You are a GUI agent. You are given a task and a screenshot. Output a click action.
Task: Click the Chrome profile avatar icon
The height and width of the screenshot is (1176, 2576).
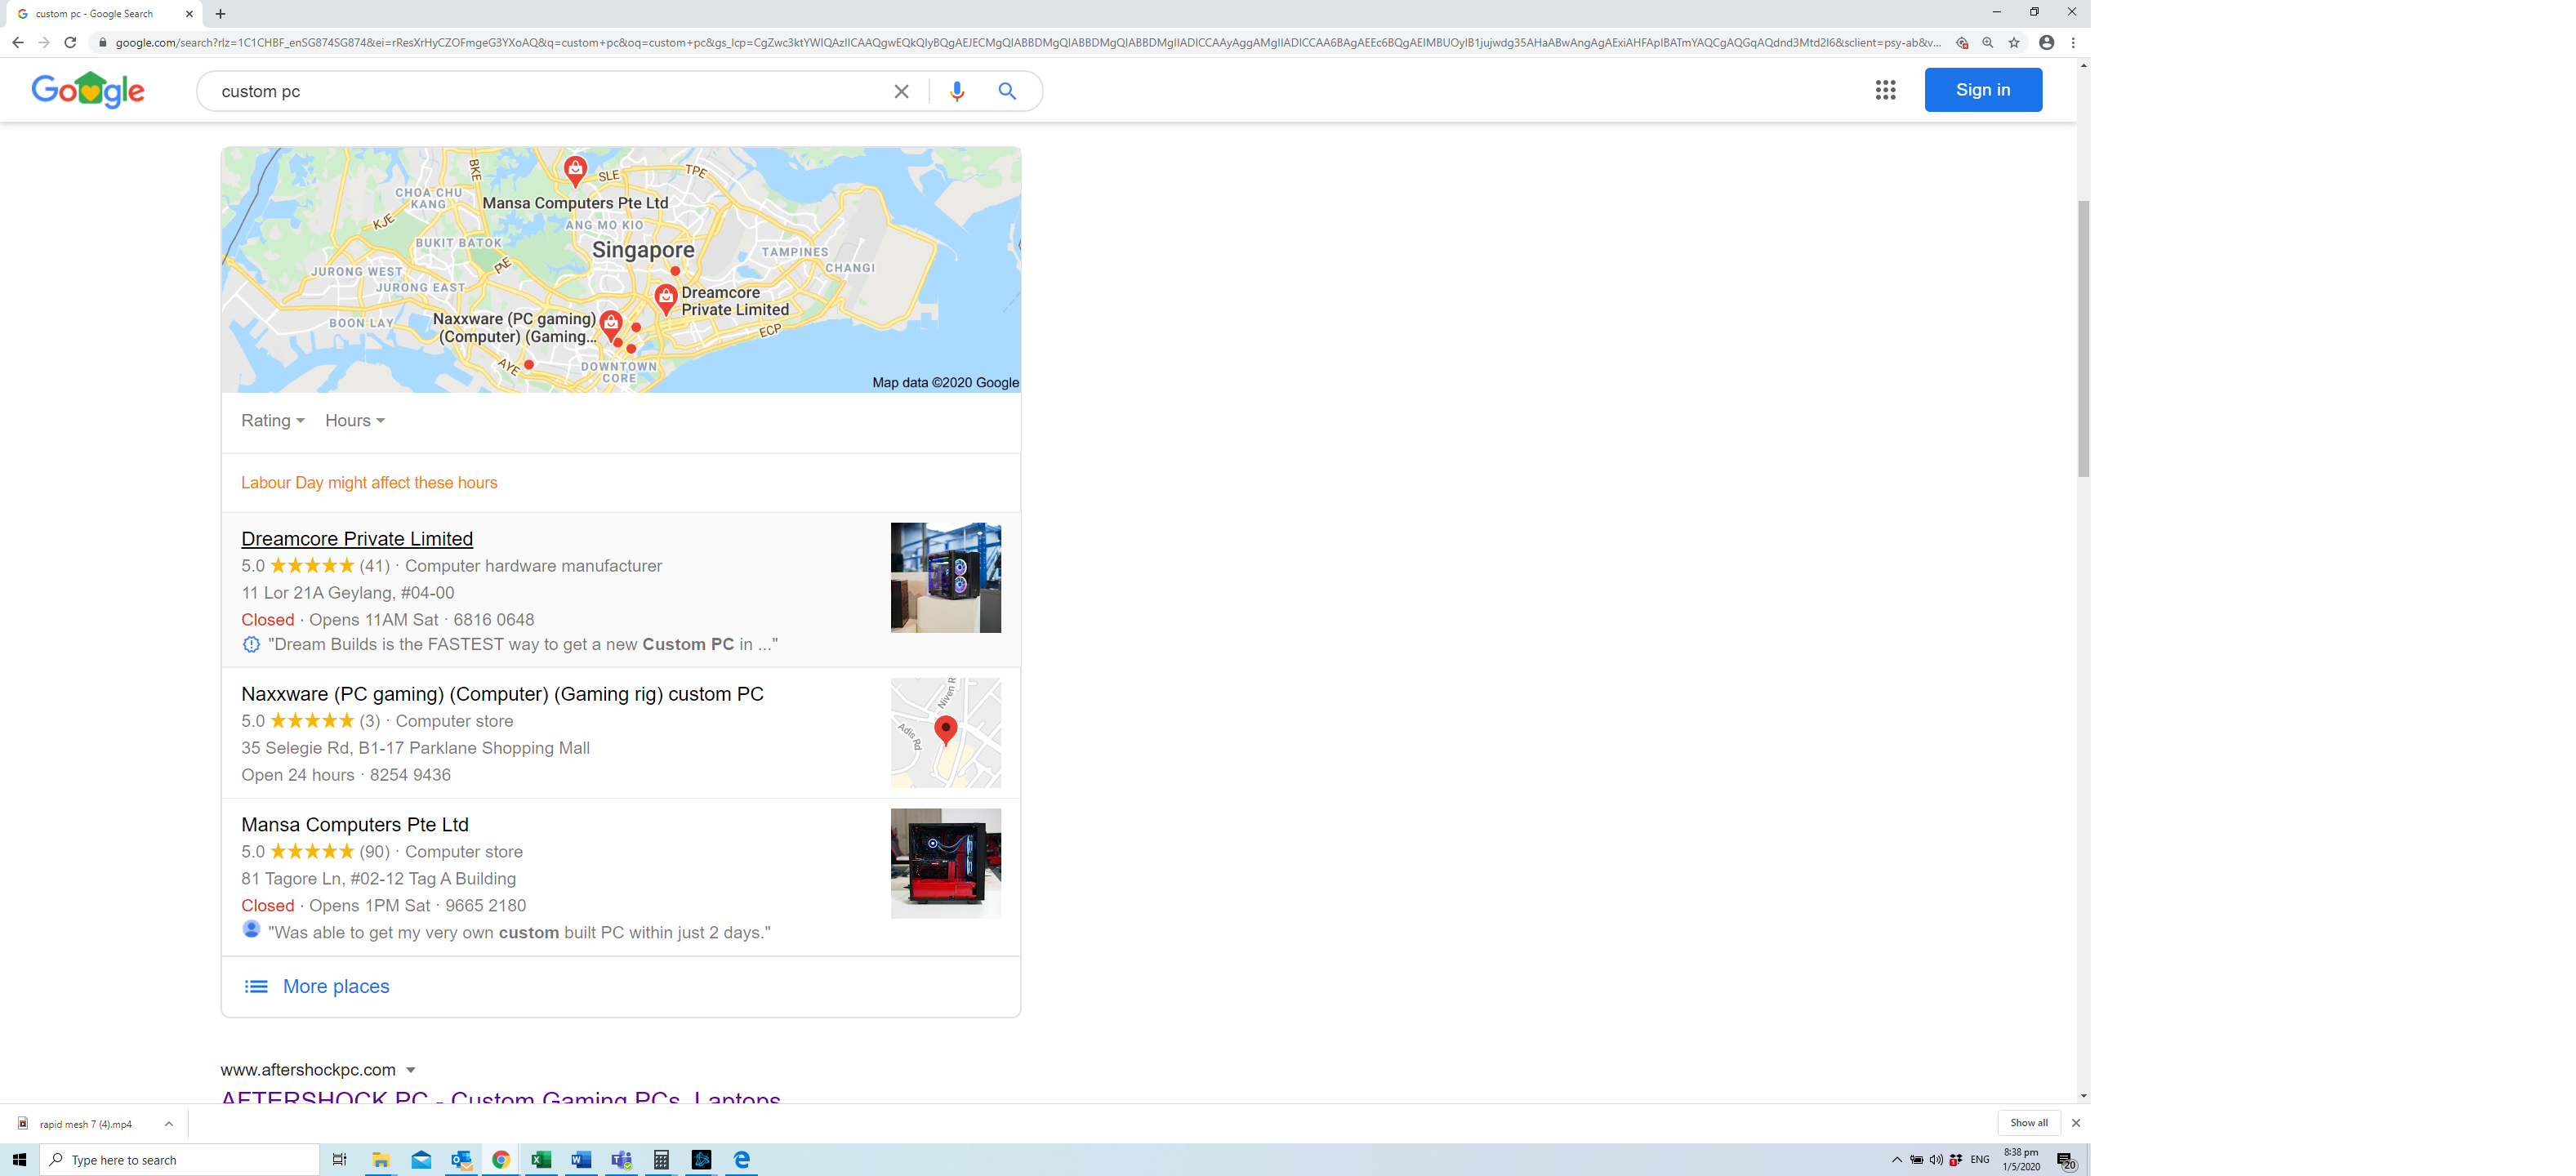(x=2046, y=43)
